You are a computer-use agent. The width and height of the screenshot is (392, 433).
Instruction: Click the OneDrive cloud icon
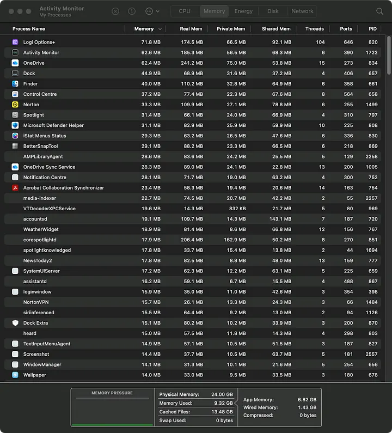coord(15,63)
